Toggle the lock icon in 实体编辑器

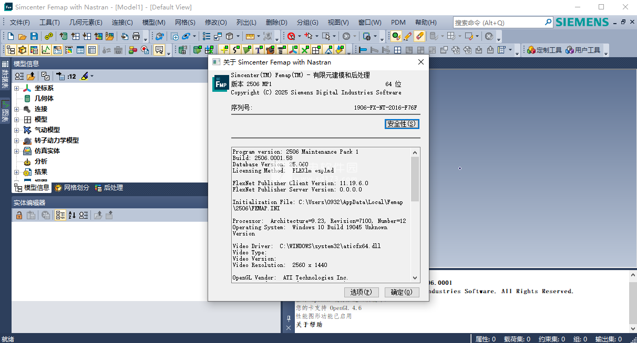click(x=19, y=215)
